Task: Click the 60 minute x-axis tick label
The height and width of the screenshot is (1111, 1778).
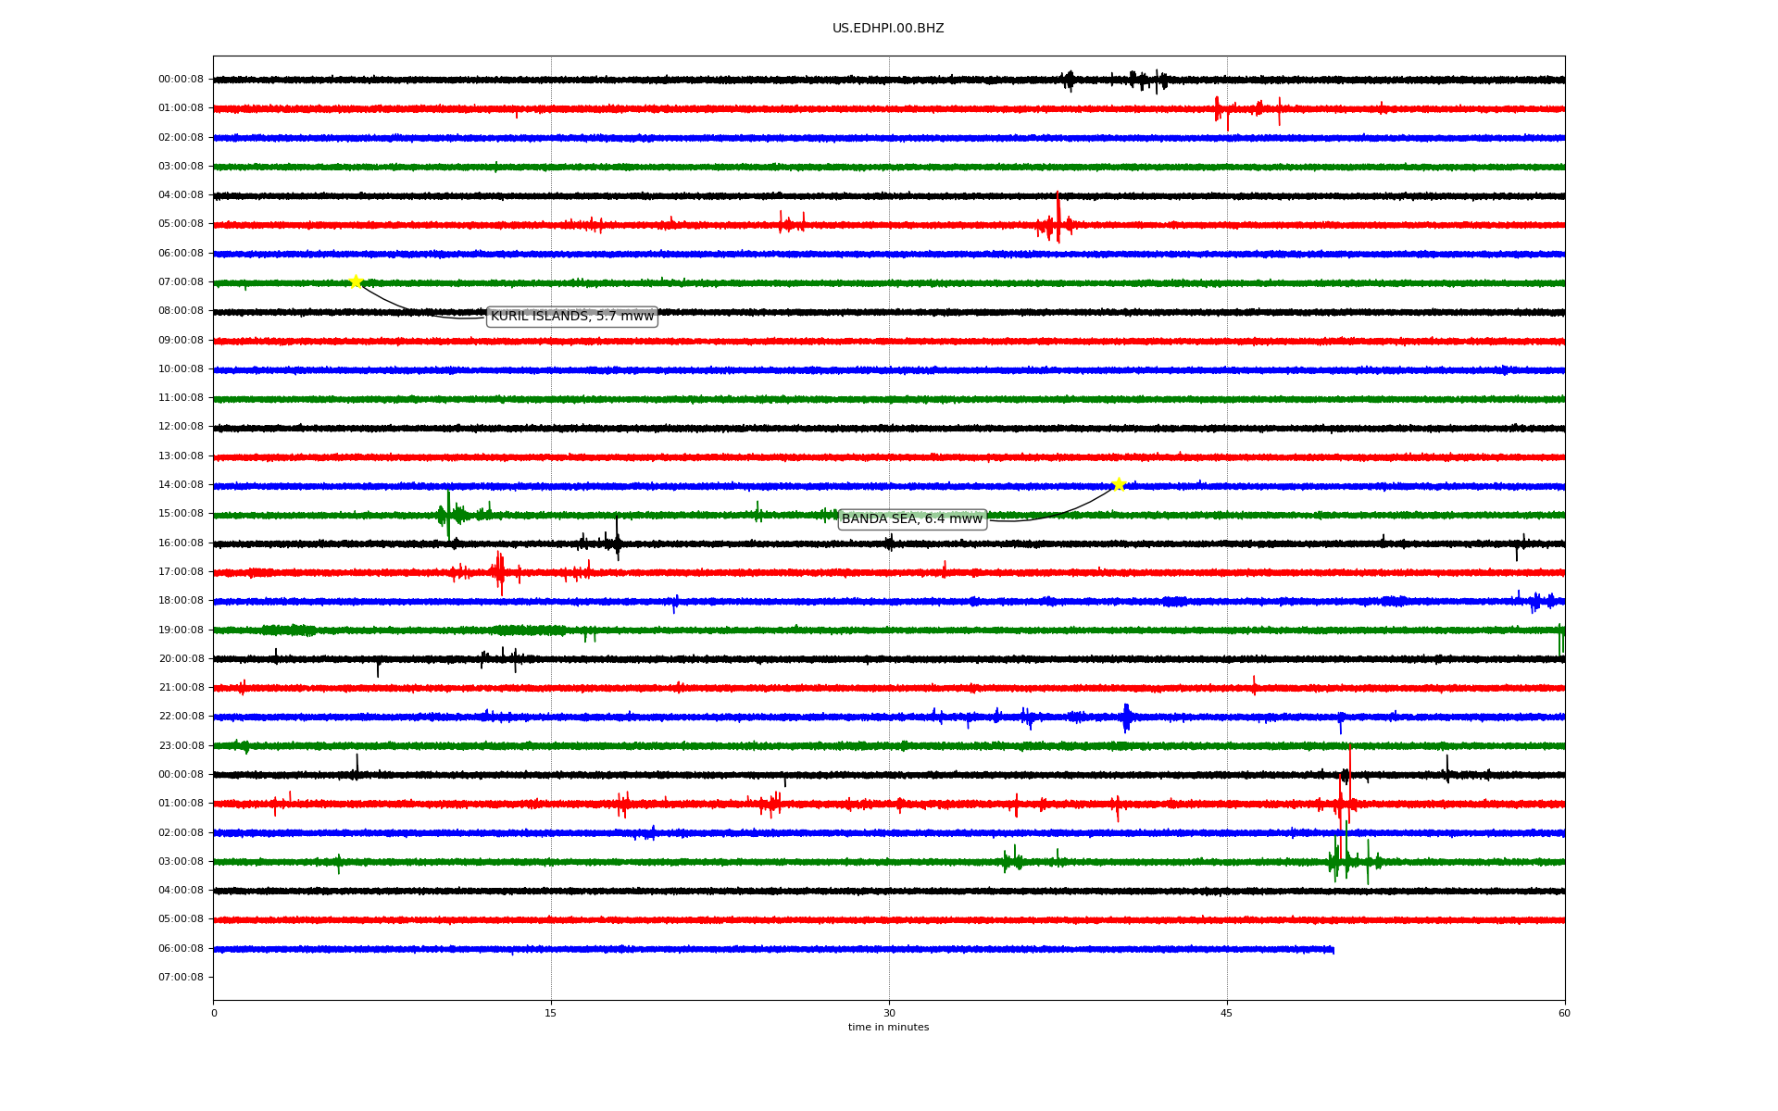Action: pos(1564,1013)
